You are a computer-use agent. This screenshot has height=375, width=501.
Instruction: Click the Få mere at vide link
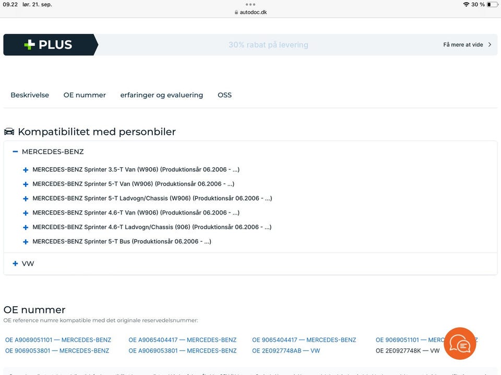463,45
